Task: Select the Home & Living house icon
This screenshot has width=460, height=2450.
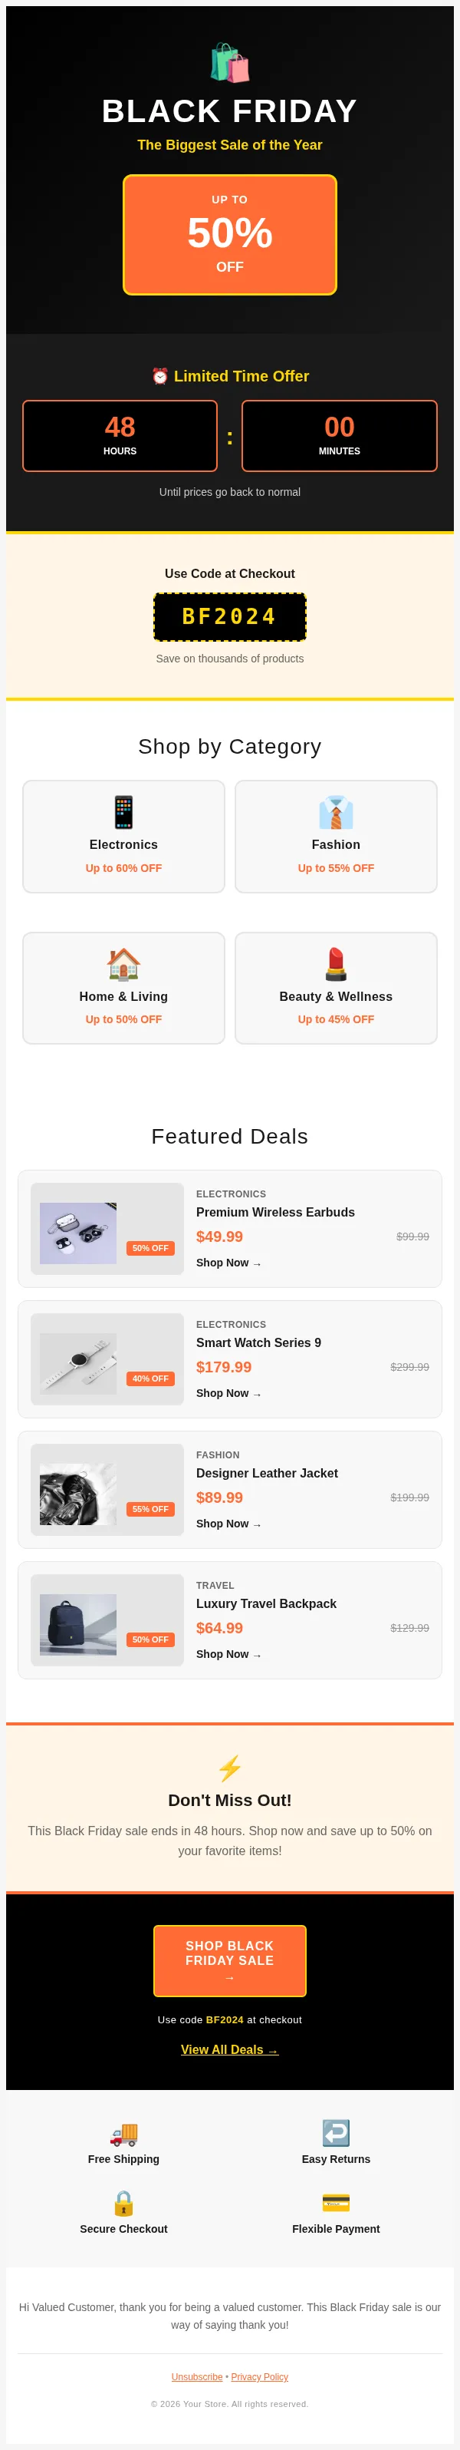Action: click(x=123, y=963)
